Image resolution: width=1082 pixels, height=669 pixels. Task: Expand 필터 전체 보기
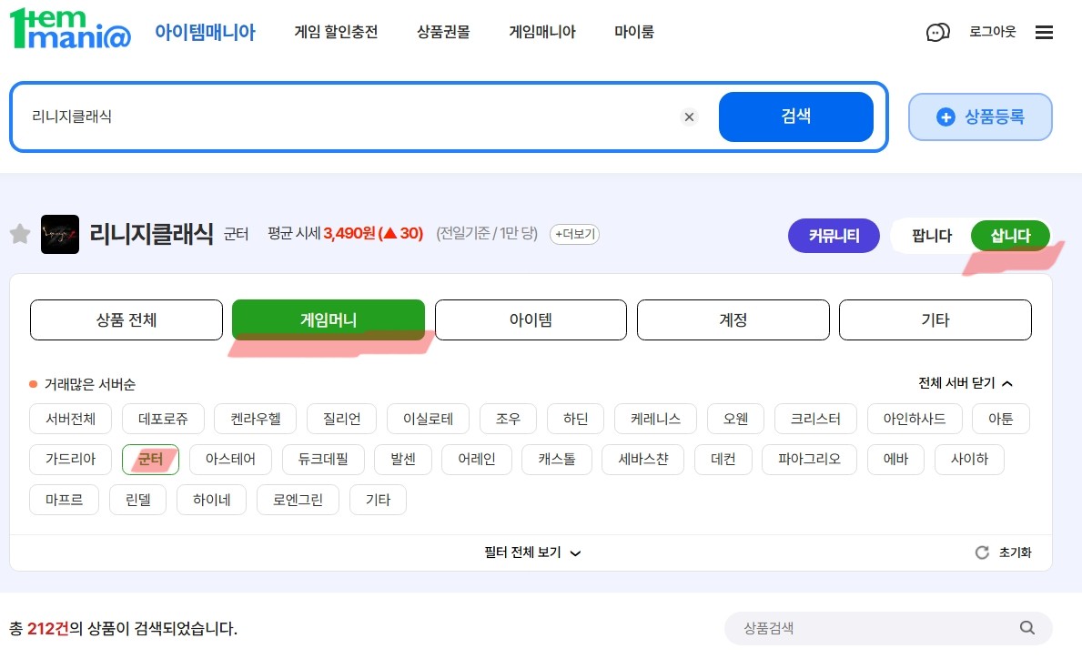532,552
